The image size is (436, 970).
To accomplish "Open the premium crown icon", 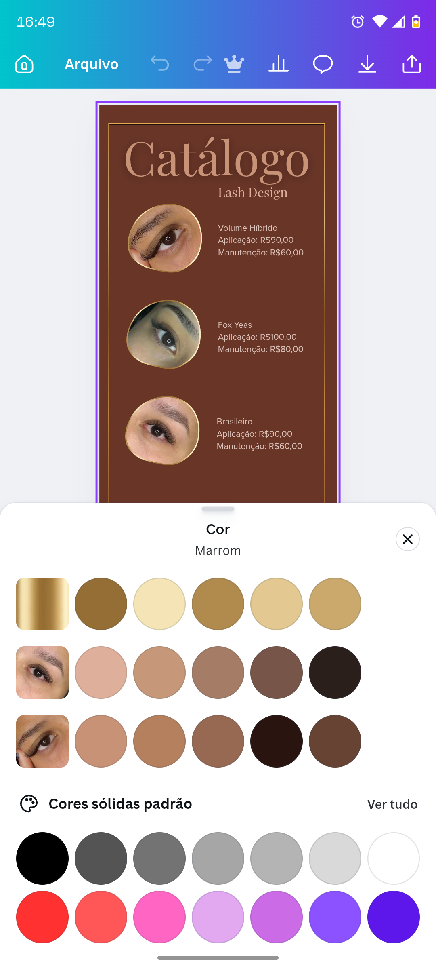I will coord(234,64).
